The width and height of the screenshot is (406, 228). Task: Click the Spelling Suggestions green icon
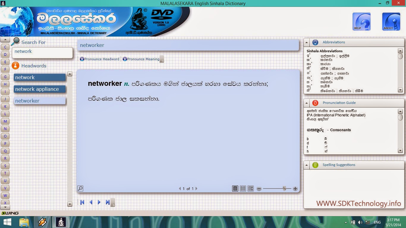click(315, 165)
